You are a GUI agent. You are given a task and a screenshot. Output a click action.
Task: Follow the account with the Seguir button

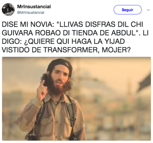[x=128, y=10]
